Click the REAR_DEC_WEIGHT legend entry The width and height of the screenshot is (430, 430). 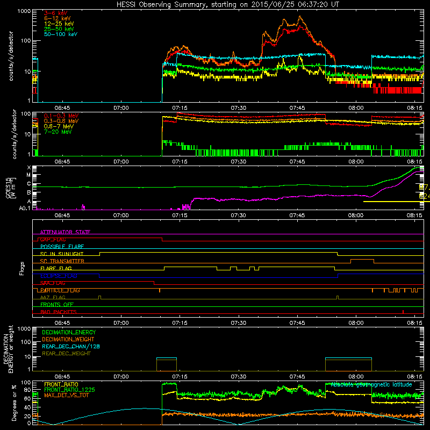click(66, 354)
